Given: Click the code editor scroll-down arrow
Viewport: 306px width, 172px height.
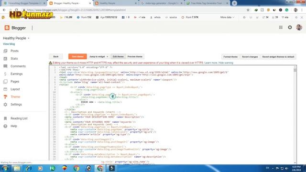Looking at the screenshot, I should pyautogui.click(x=295, y=162).
